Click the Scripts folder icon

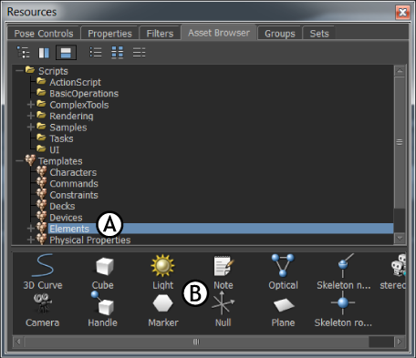30,70
